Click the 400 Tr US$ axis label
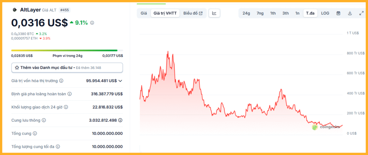Image resolution: width=368 pixels, height=155 pixels. (x=355, y=93)
